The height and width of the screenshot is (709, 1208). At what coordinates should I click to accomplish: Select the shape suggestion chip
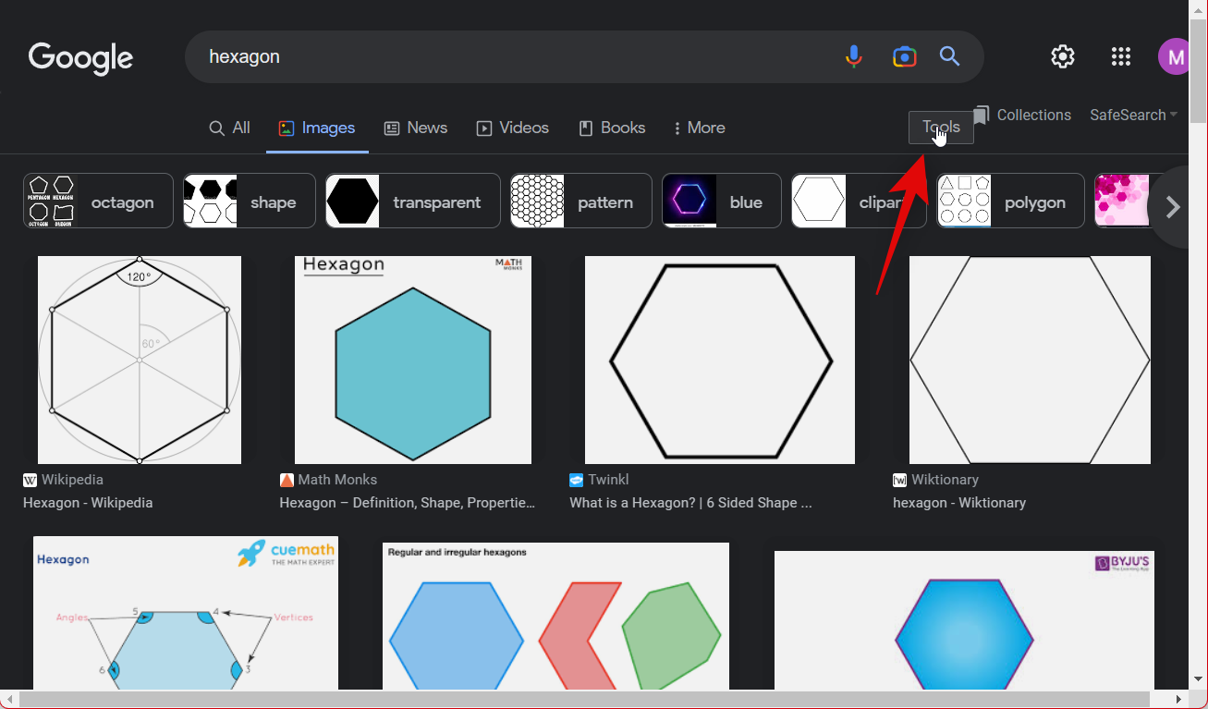[250, 201]
